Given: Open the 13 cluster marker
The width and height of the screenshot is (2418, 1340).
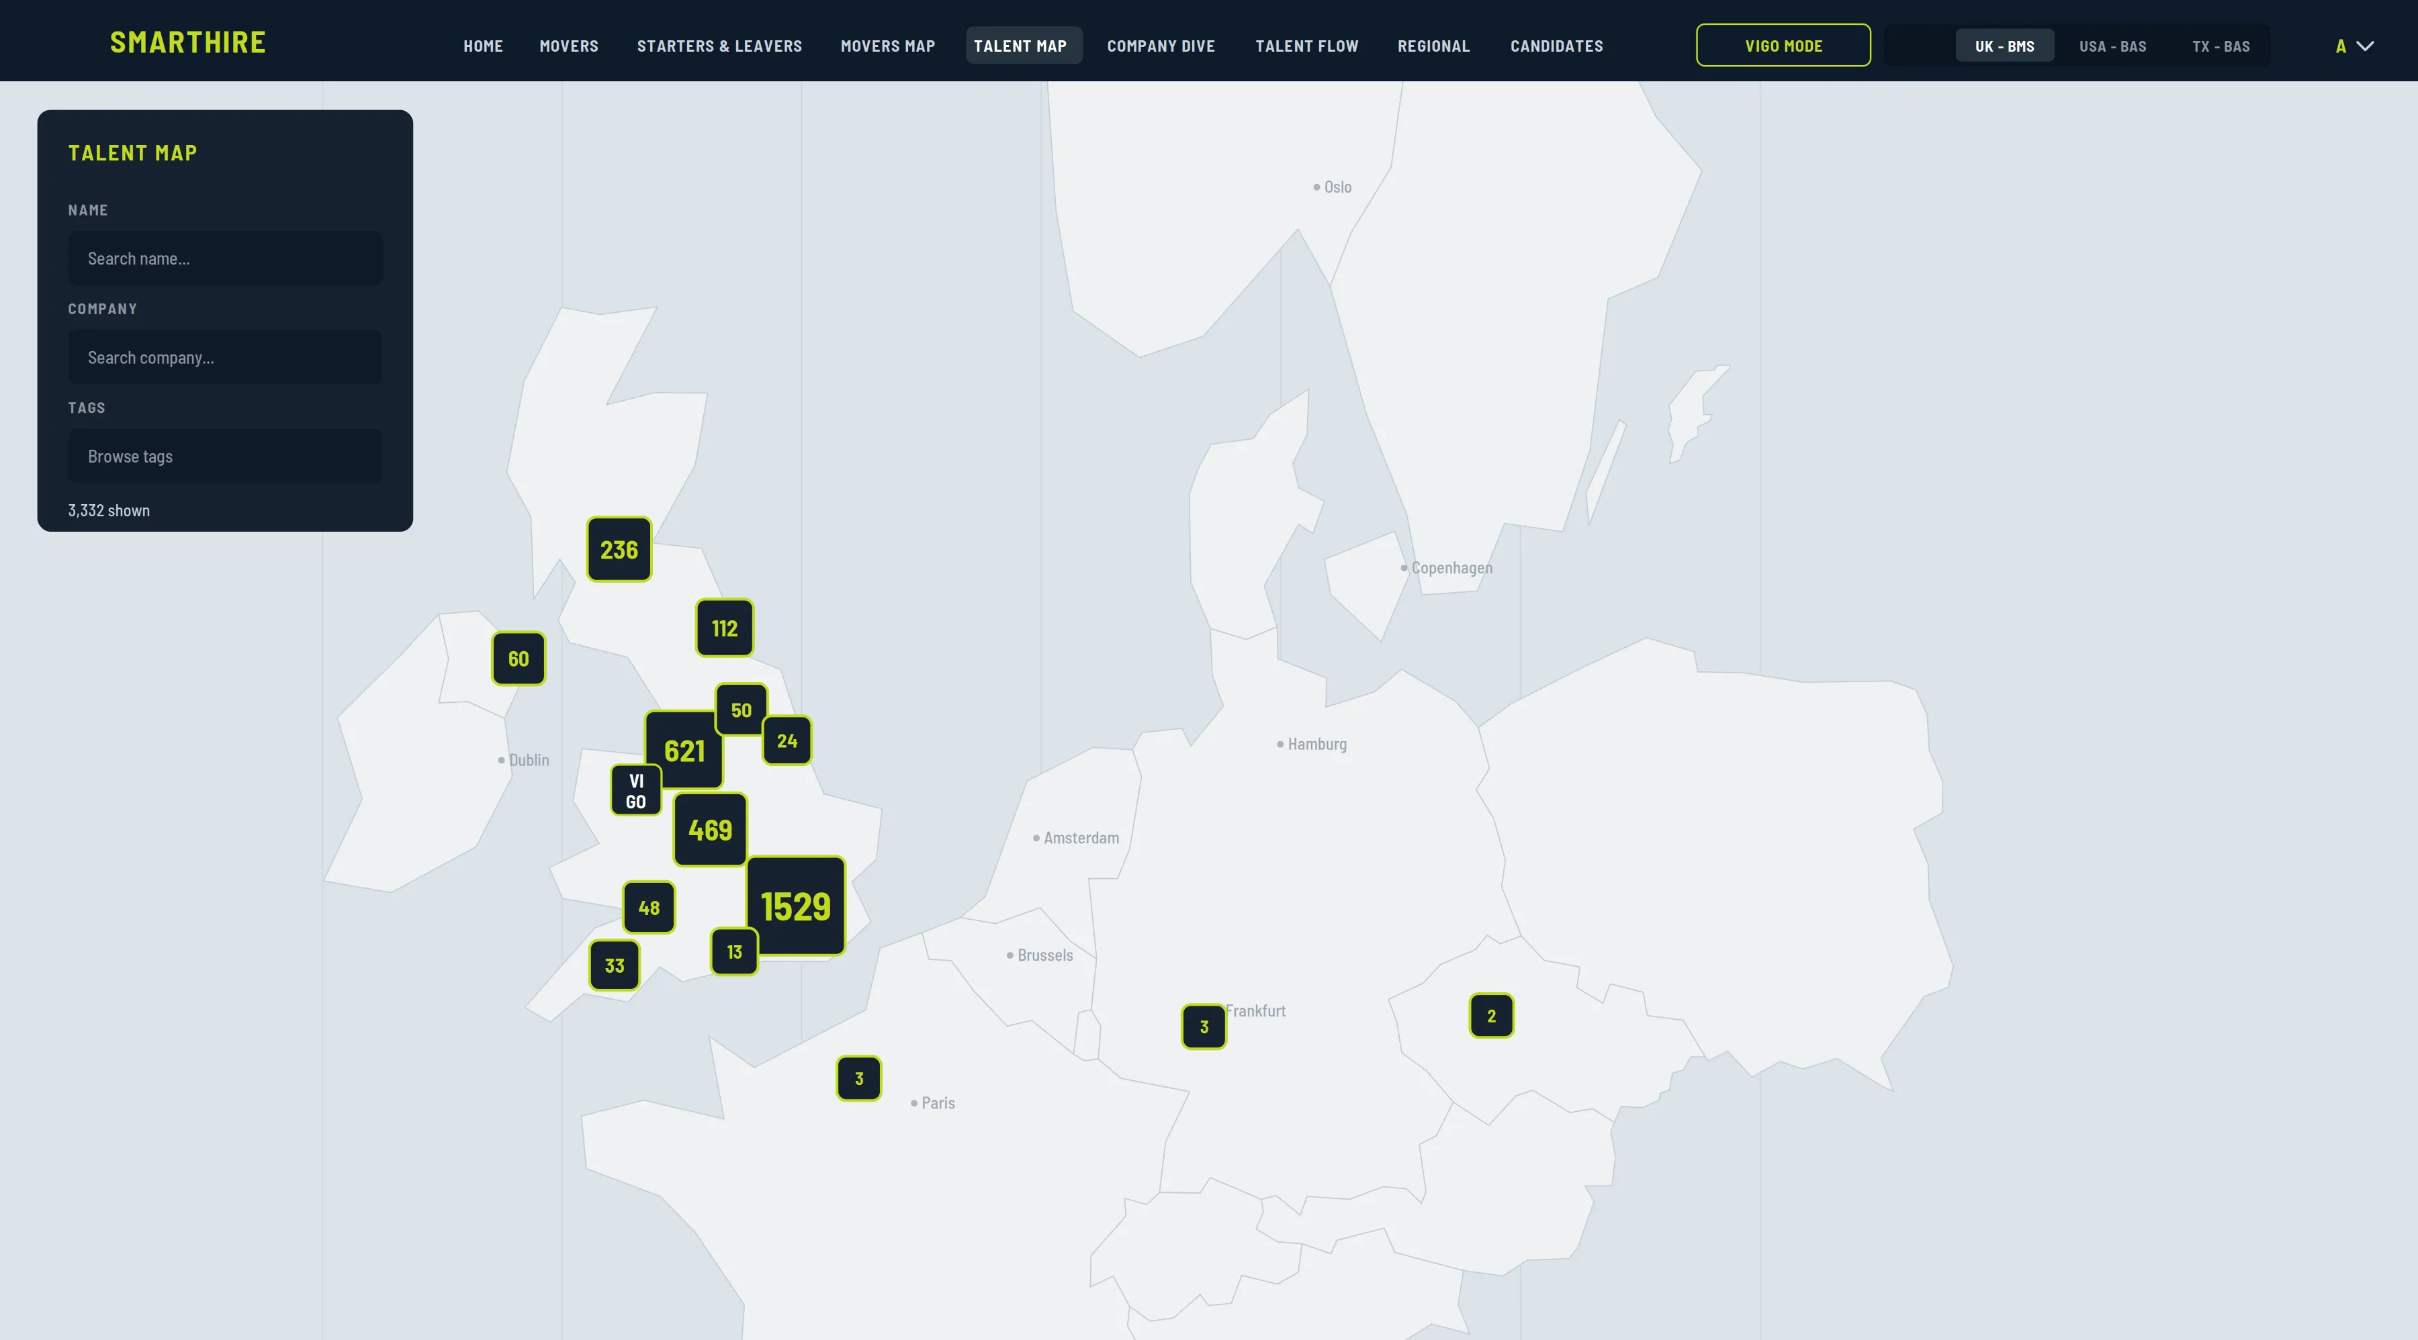Looking at the screenshot, I should pyautogui.click(x=735, y=953).
